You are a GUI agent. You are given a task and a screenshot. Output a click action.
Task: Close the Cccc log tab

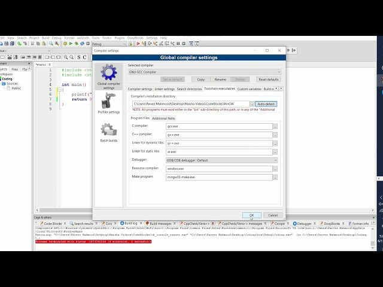click(115, 224)
